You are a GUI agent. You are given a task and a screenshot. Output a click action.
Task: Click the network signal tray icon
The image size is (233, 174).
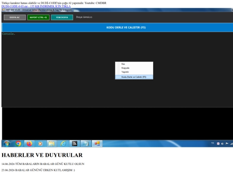click(x=231, y=143)
